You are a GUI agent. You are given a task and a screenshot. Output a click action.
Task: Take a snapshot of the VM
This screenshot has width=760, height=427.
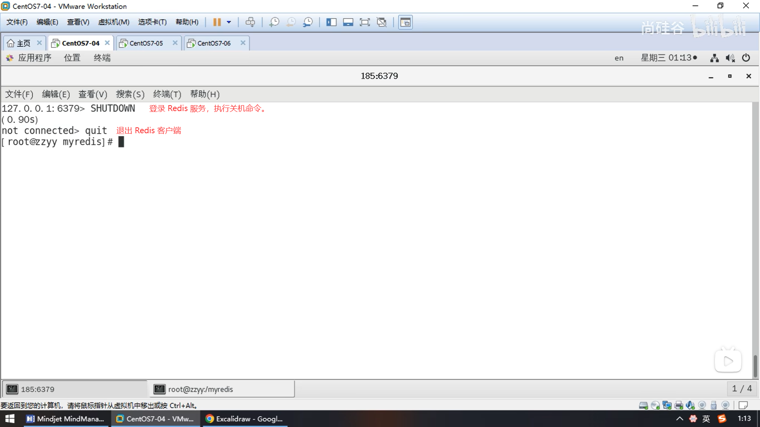click(274, 22)
